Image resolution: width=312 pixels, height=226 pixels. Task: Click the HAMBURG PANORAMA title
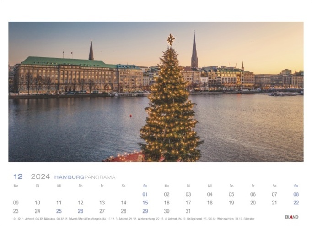[x=85, y=177]
